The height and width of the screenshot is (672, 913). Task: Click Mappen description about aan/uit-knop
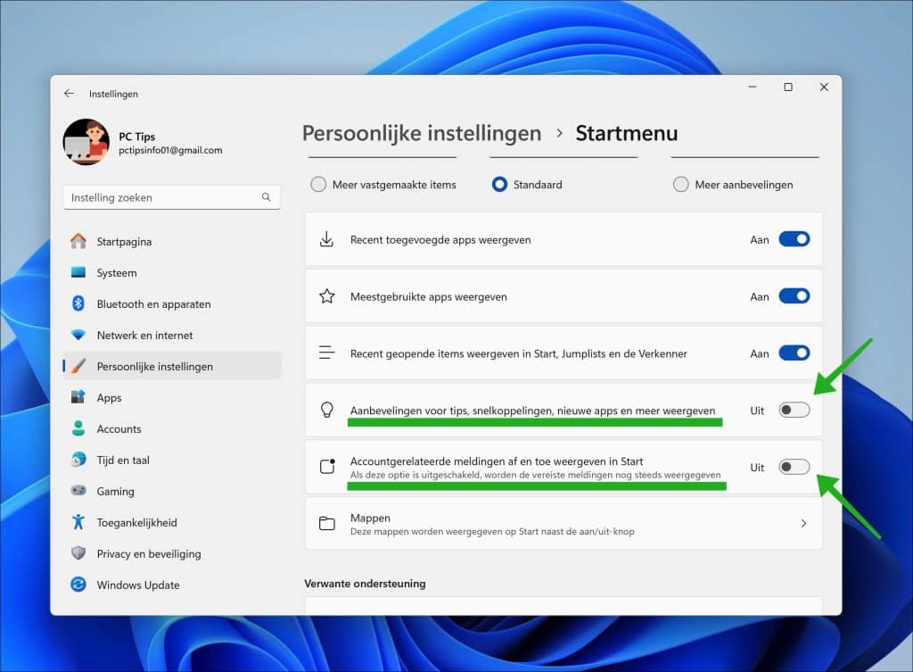492,532
